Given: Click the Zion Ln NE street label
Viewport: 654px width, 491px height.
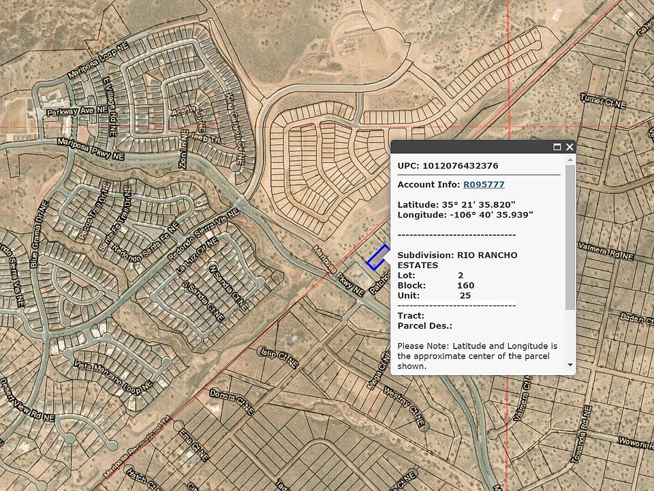Looking at the screenshot, I should coord(183,149).
